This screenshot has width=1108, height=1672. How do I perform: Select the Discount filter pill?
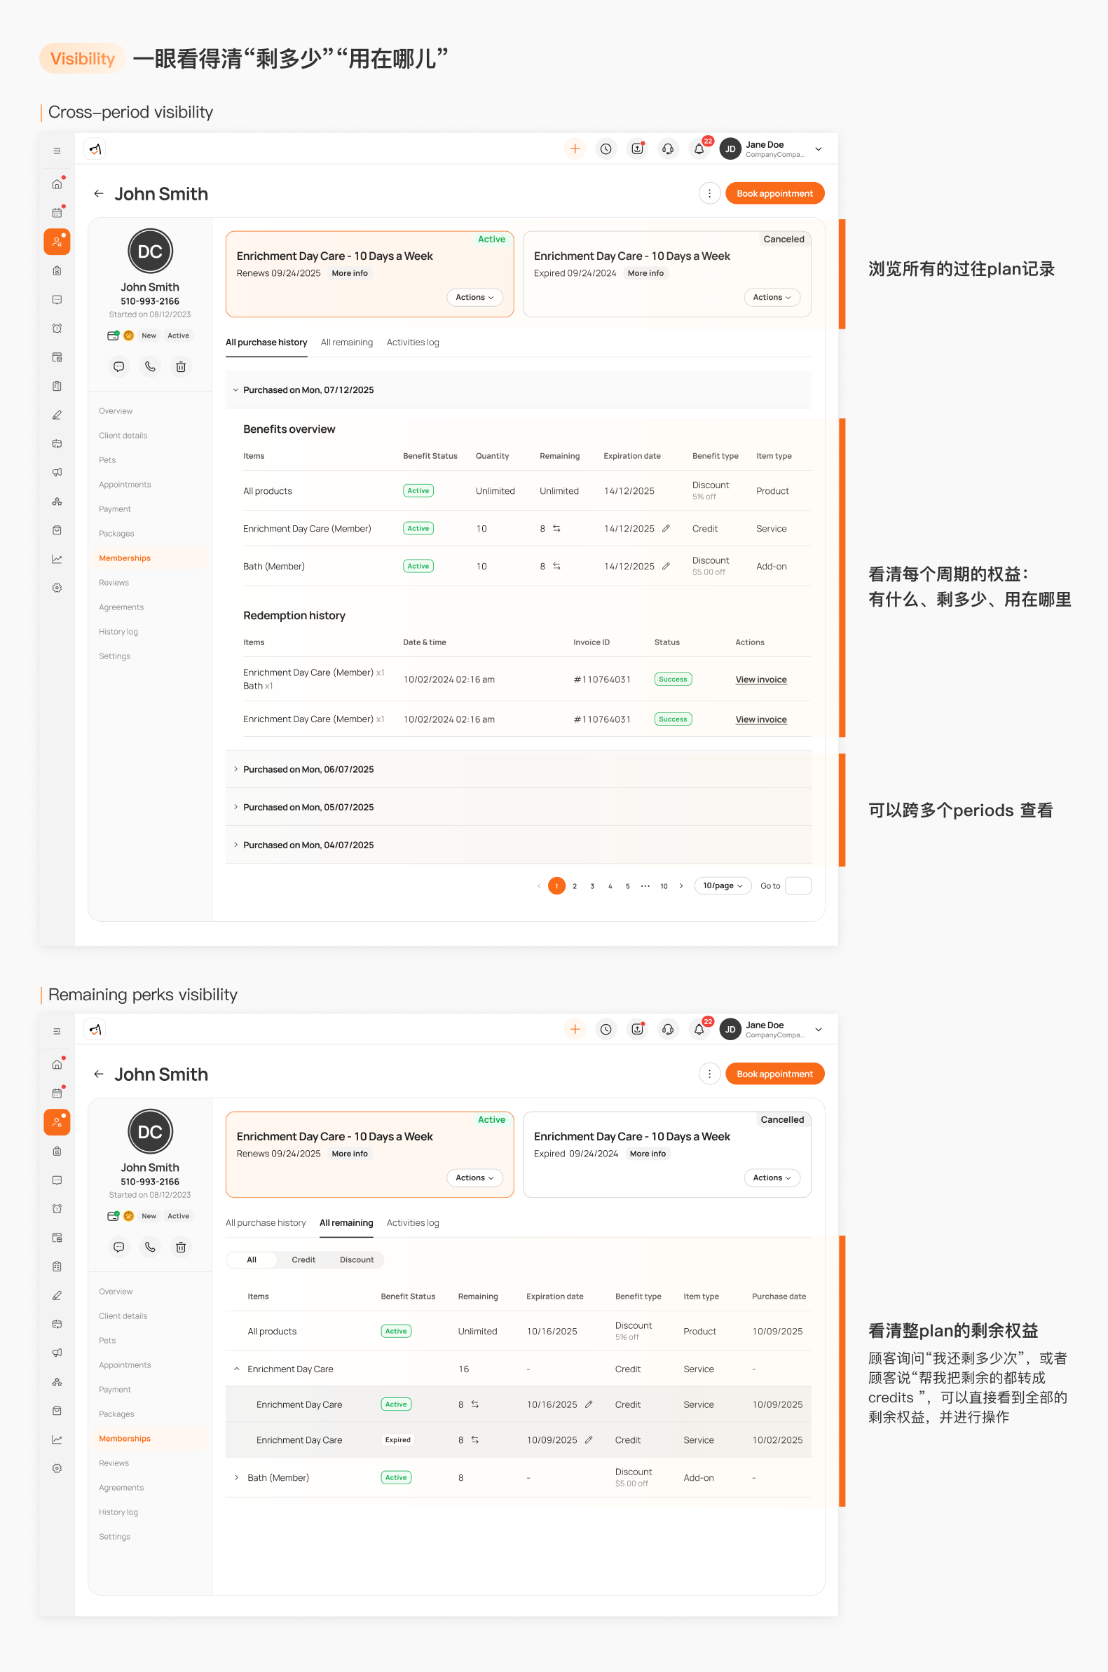click(356, 1259)
